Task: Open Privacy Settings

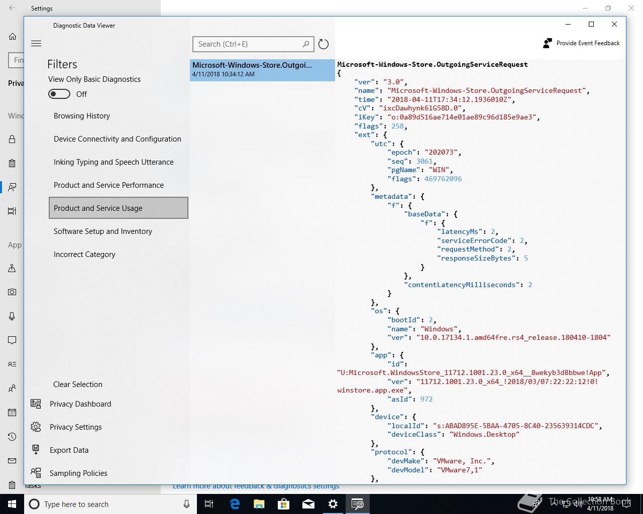Action: [x=76, y=427]
